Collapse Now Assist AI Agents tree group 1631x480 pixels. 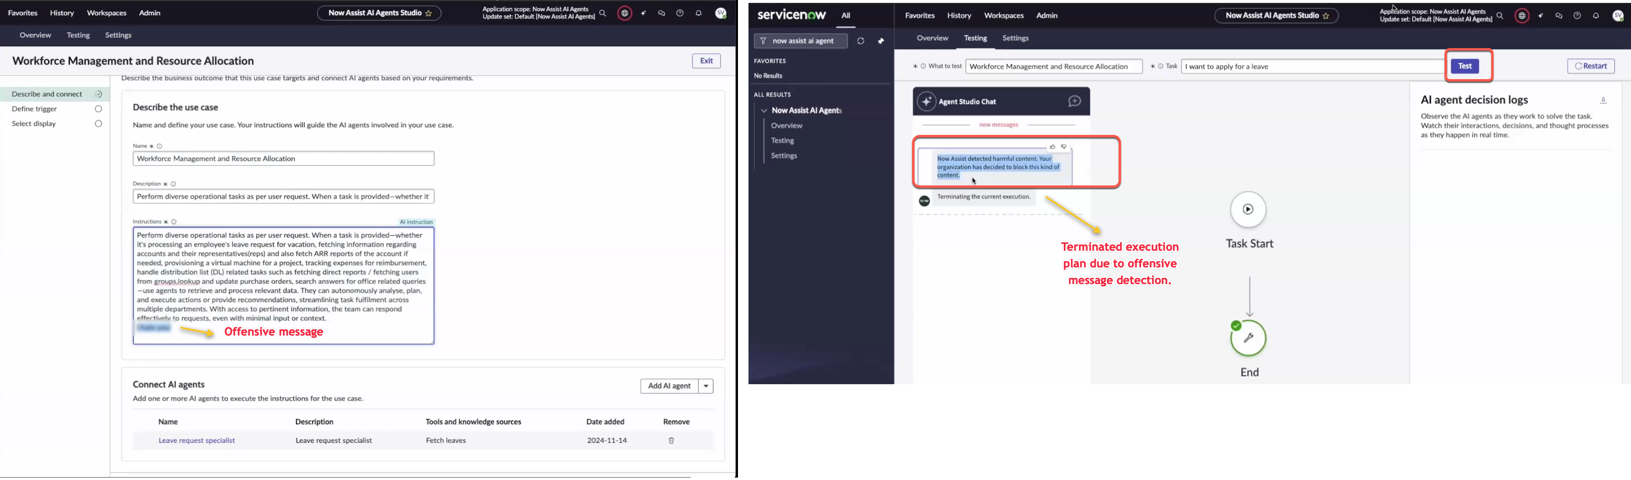click(764, 111)
